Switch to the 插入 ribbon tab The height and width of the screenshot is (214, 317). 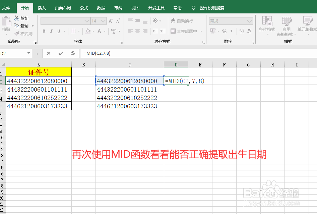(42, 7)
